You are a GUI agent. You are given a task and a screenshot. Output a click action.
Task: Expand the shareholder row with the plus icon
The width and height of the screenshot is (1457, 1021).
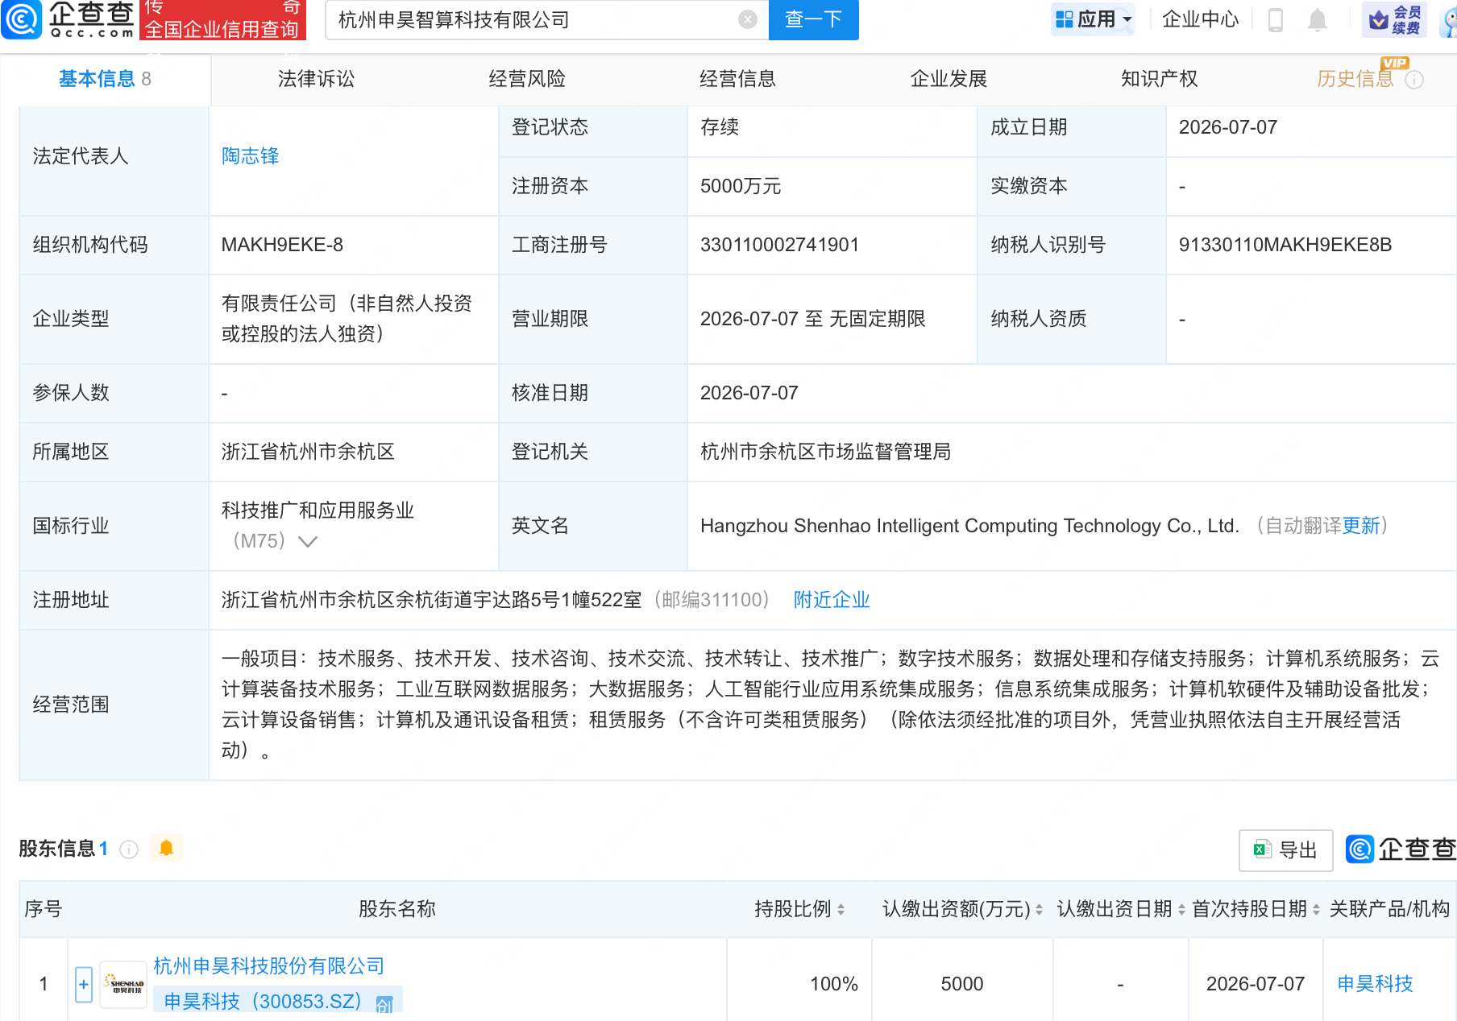pyautogui.click(x=84, y=984)
